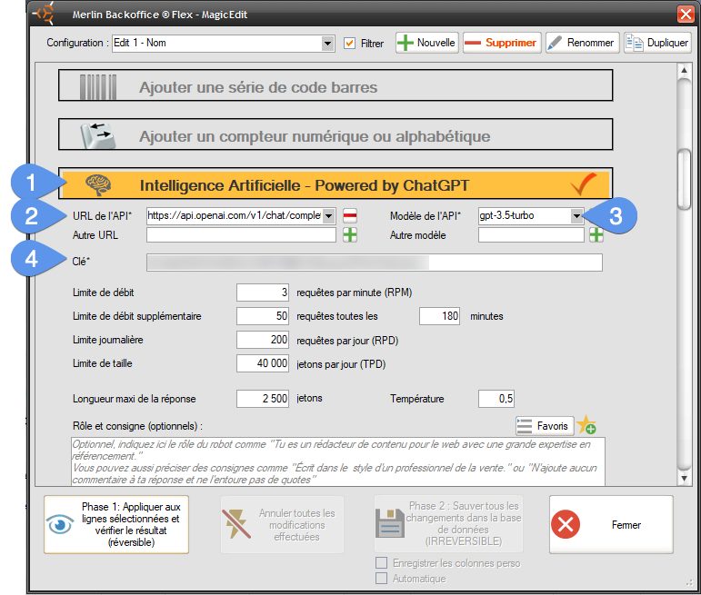Open the Modèle de l'API dropdown
Image resolution: width=701 pixels, height=595 pixels.
pos(576,216)
